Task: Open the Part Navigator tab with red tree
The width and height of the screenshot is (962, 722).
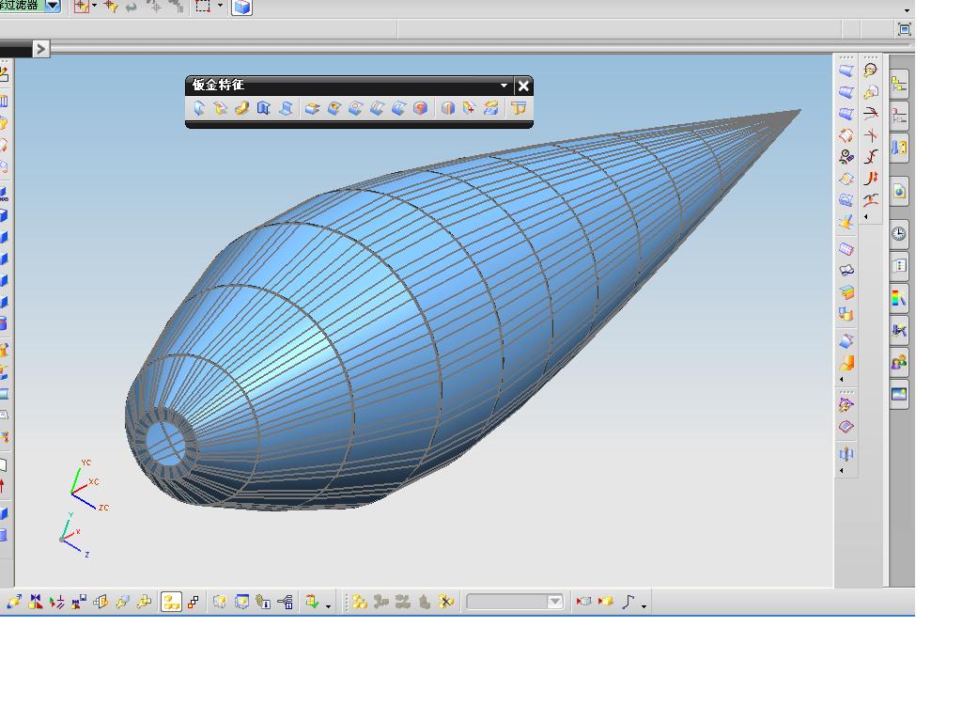Action: pos(899,116)
